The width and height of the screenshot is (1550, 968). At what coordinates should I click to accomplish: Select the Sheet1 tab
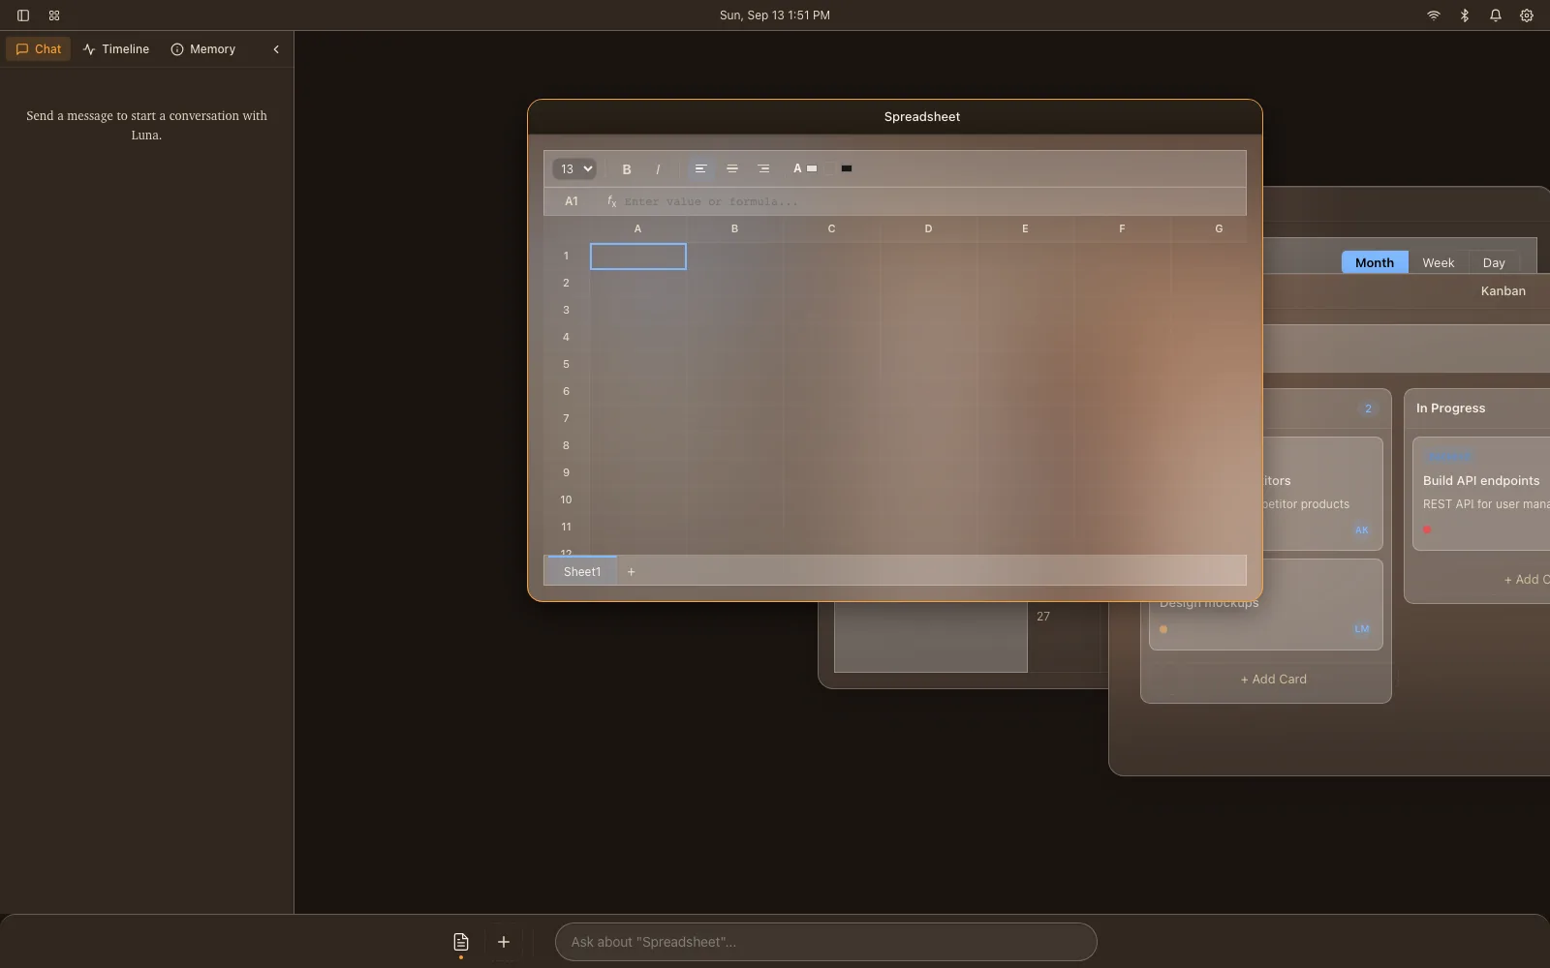[582, 571]
